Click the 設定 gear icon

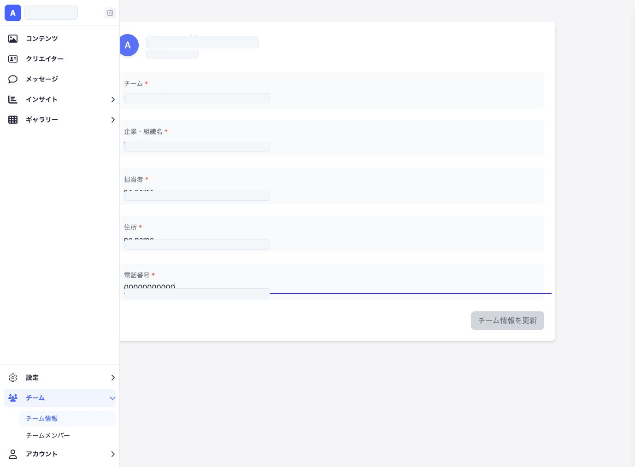coord(13,378)
